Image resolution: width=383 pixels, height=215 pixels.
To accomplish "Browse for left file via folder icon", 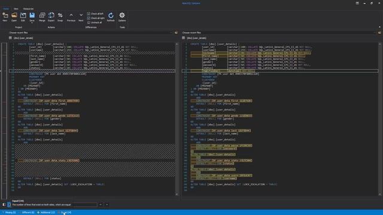I will tap(176, 32).
